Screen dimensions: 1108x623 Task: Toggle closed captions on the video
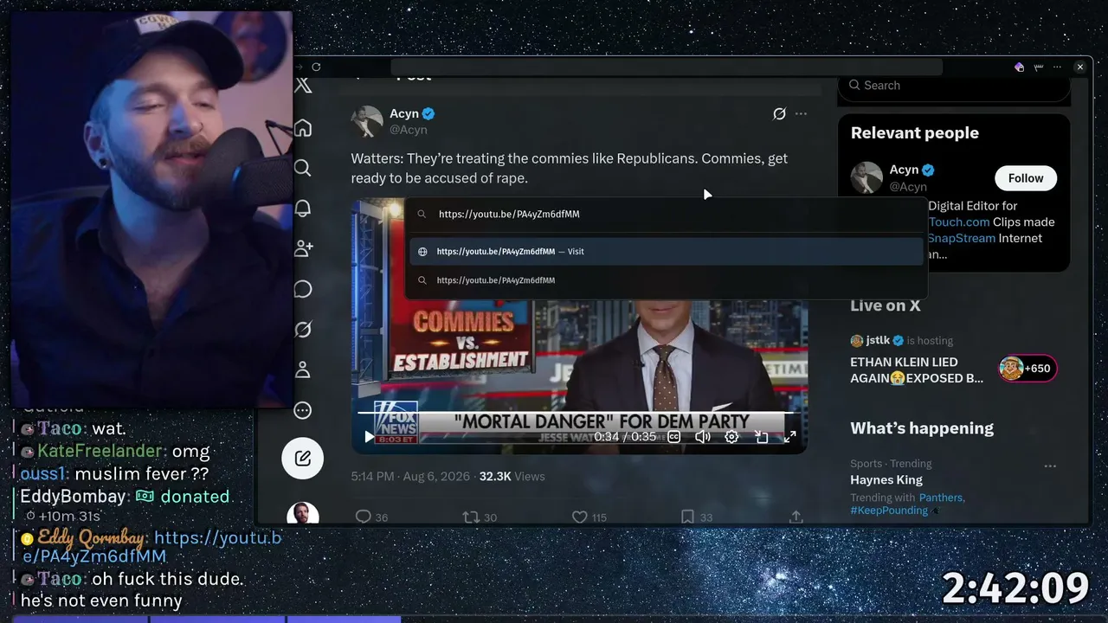pos(673,437)
